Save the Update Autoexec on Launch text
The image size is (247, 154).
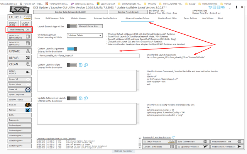[x=81, y=98]
